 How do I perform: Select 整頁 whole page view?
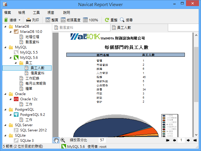(52, 20)
